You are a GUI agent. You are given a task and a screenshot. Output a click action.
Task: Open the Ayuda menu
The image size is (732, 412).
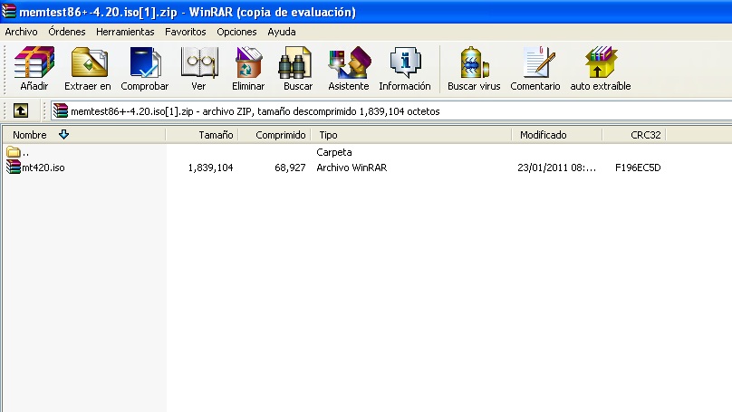[x=282, y=32]
